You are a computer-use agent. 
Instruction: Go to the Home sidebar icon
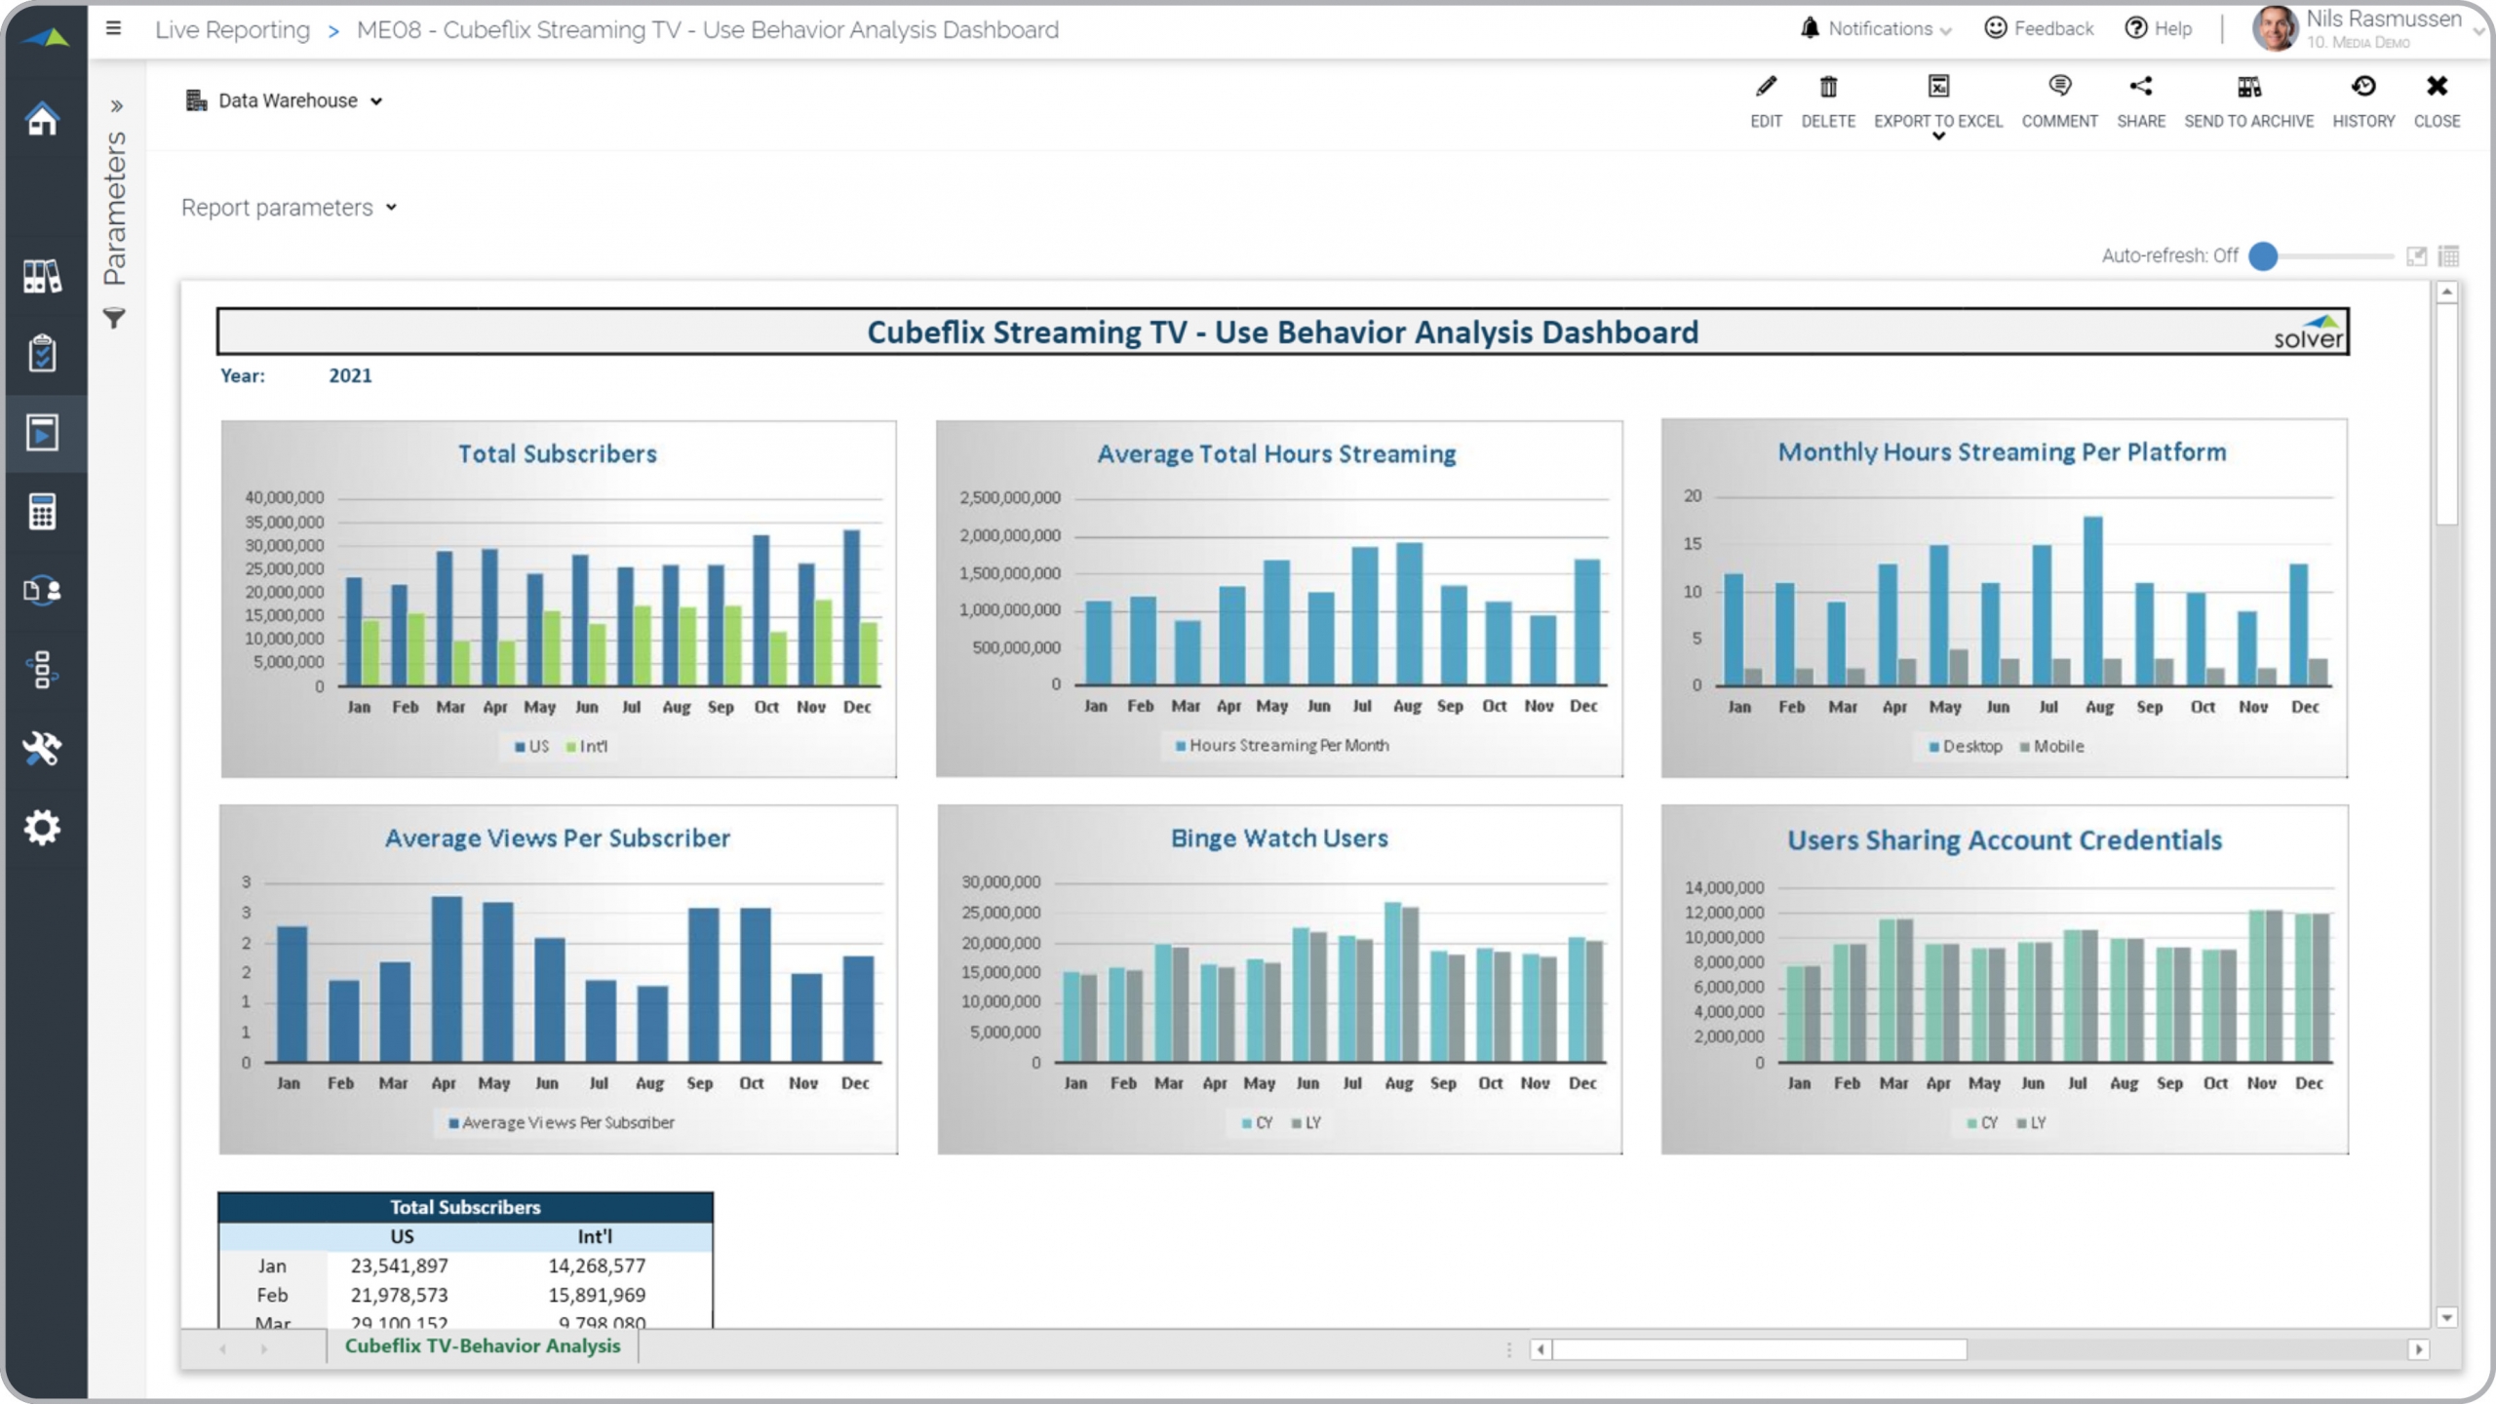pos(42,119)
